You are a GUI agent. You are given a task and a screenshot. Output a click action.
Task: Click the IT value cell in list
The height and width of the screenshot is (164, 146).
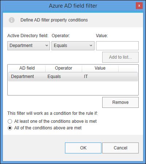86,77
